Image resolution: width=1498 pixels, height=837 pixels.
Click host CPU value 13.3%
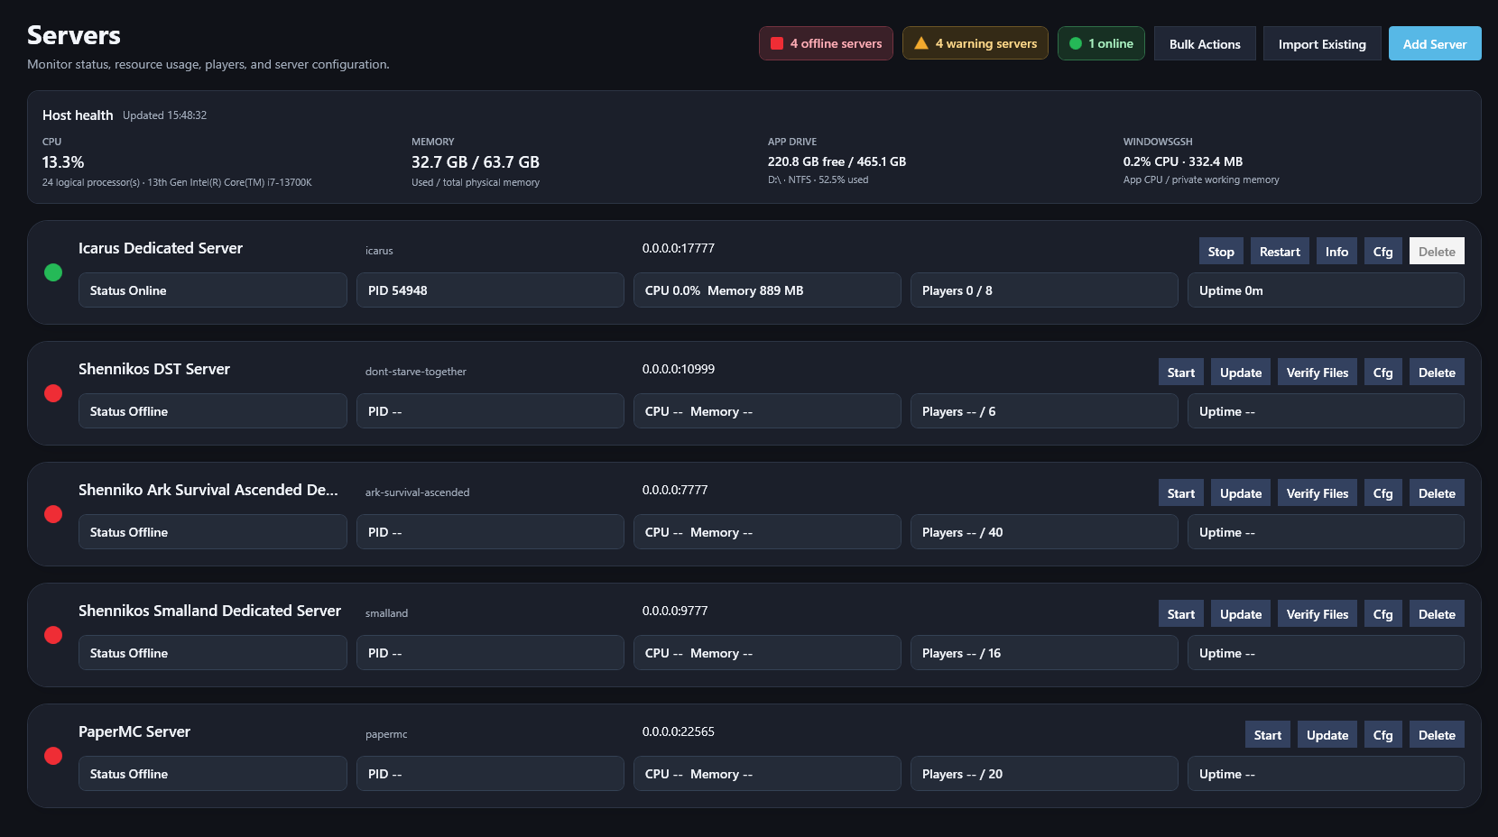pos(63,162)
